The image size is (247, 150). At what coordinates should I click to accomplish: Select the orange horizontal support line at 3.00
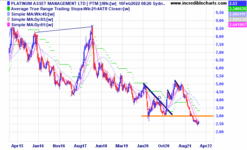(177, 116)
